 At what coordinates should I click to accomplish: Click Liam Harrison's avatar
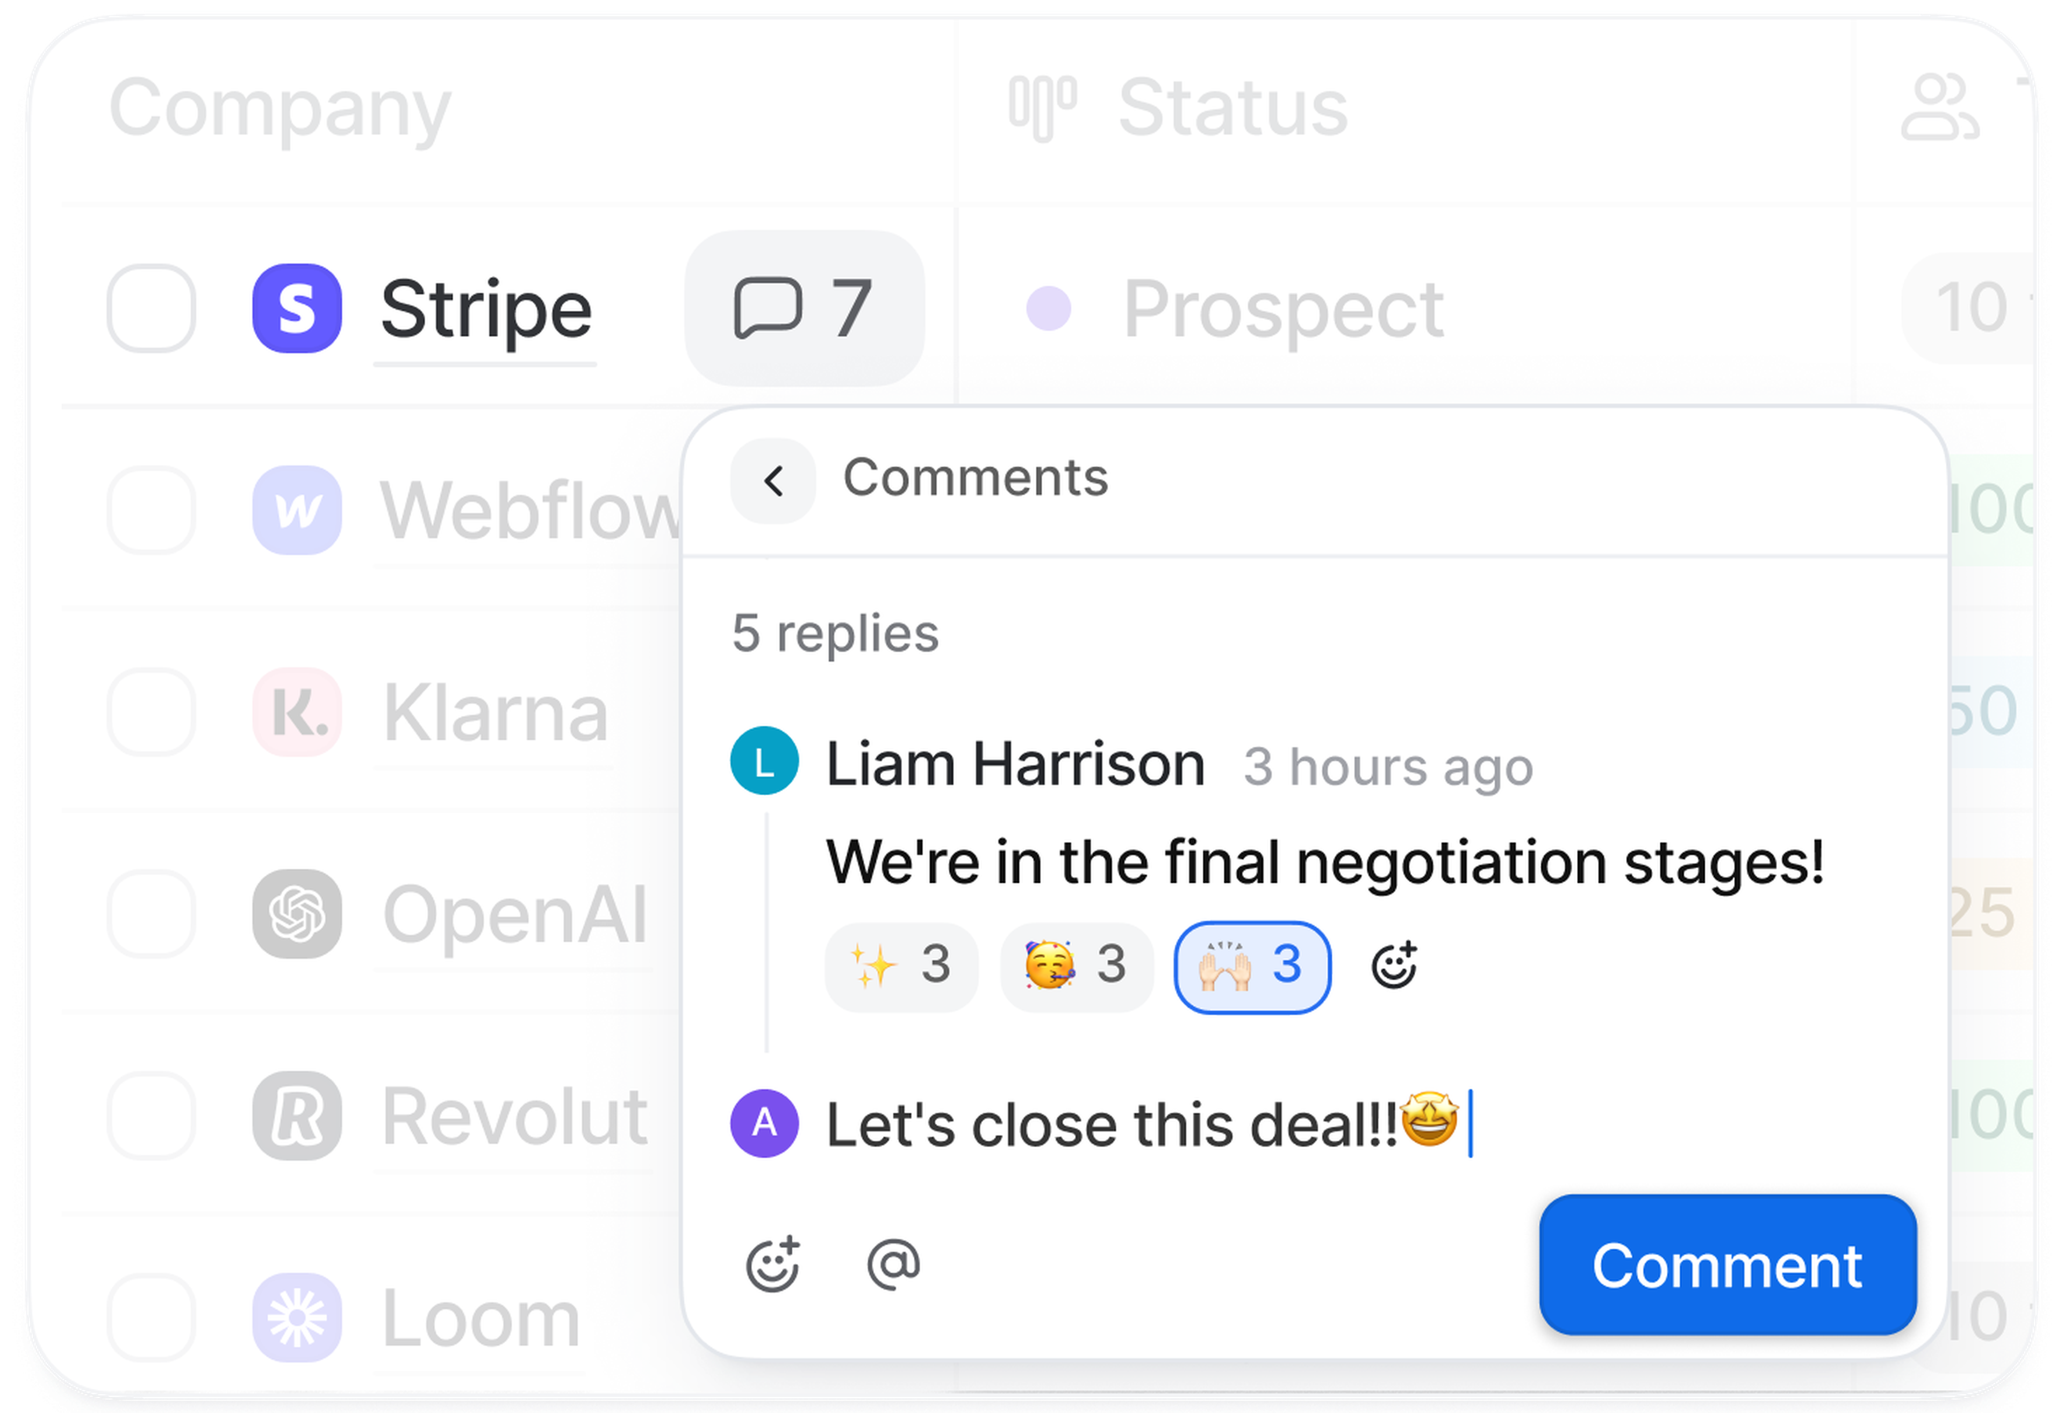click(x=764, y=761)
